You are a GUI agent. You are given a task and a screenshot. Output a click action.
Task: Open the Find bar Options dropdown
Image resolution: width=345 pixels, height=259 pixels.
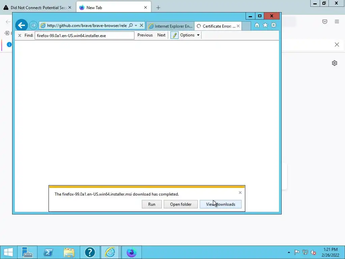click(x=190, y=35)
